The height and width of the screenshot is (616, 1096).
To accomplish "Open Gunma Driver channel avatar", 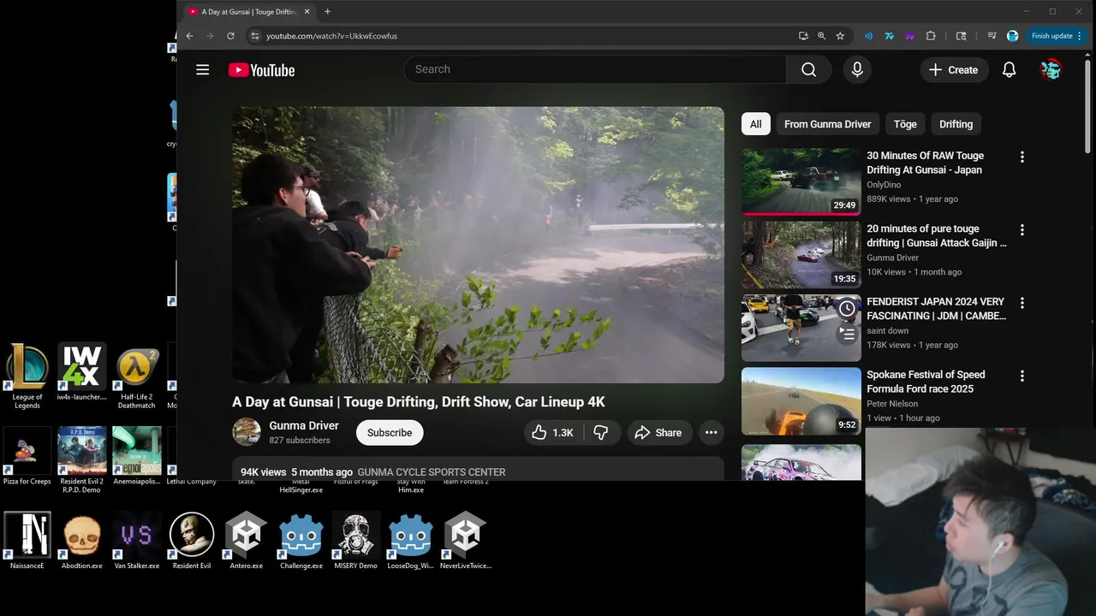I will [x=247, y=432].
